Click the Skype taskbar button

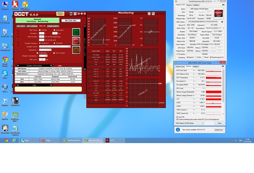[29, 140]
